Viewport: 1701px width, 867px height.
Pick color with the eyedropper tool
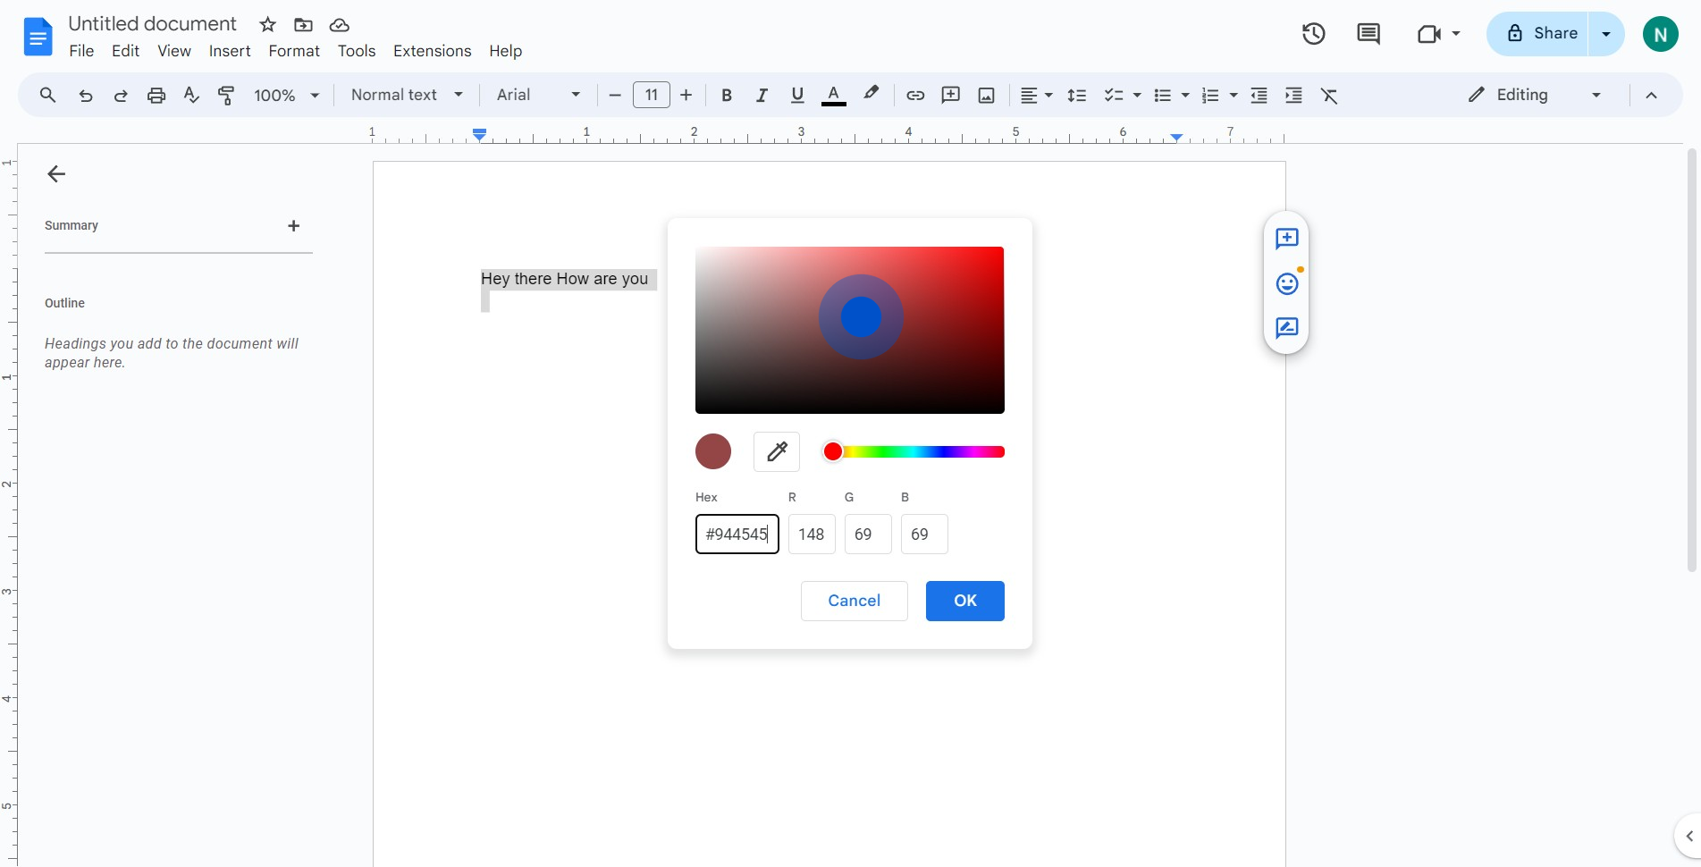[777, 451]
